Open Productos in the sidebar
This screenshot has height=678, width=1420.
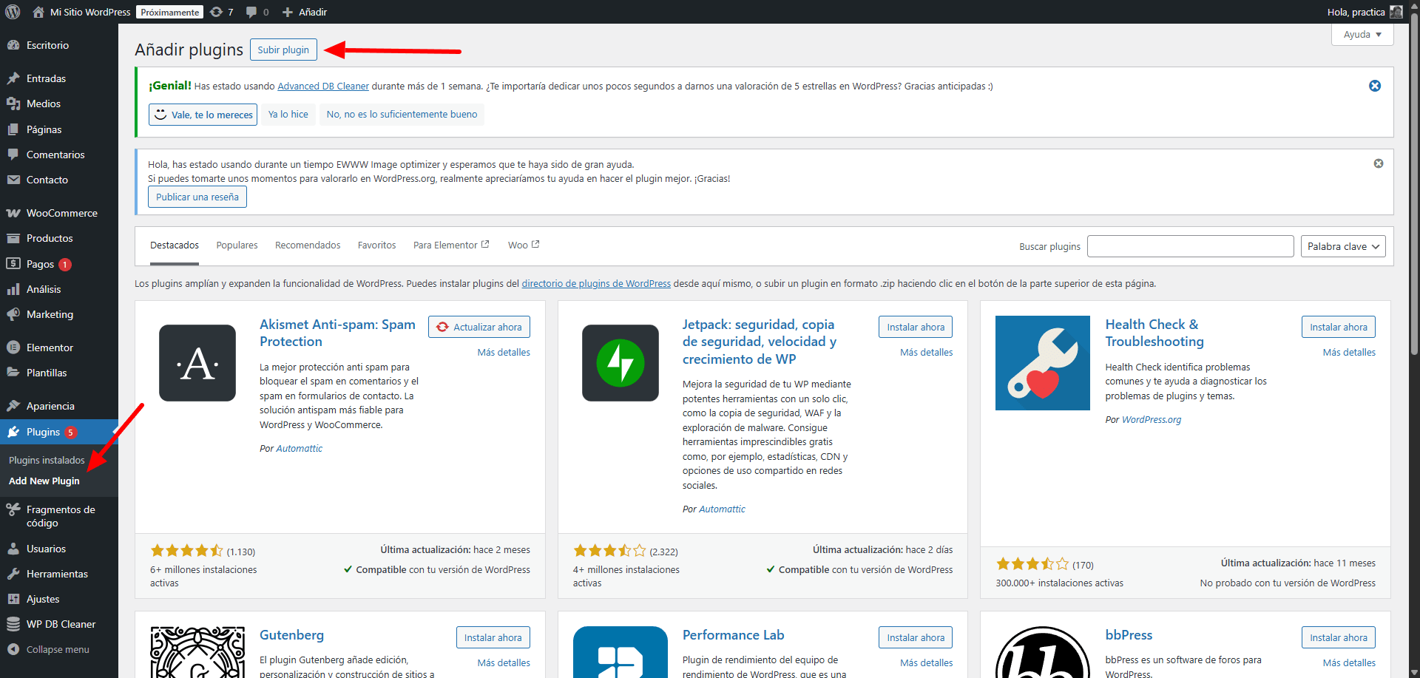point(59,238)
